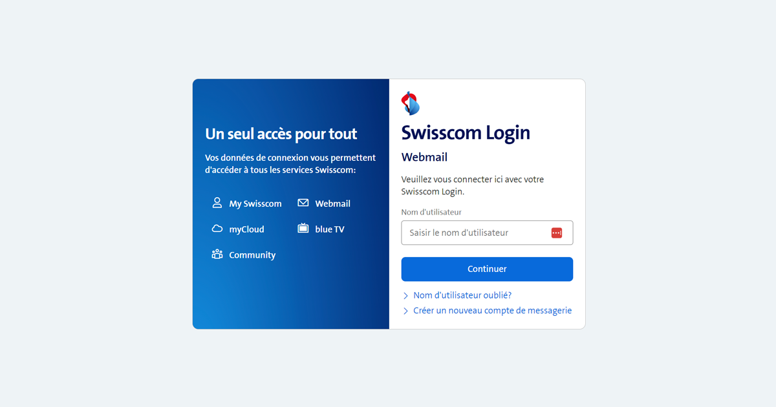The width and height of the screenshot is (776, 407).
Task: Click the Swisscom logo icon
Action: click(x=411, y=103)
